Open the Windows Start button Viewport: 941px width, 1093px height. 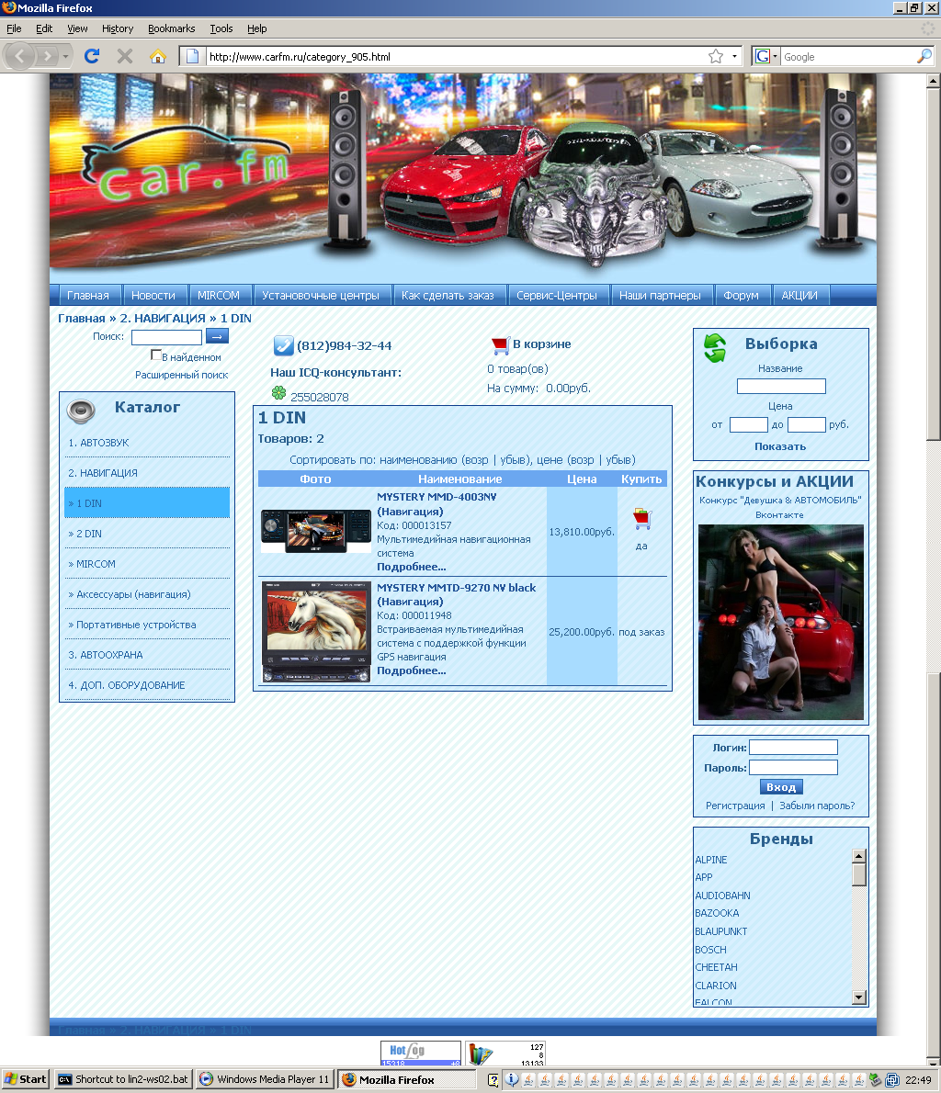pos(25,1079)
